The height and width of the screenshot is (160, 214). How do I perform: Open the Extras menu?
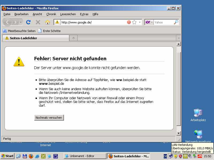pyautogui.click(x=84, y=14)
